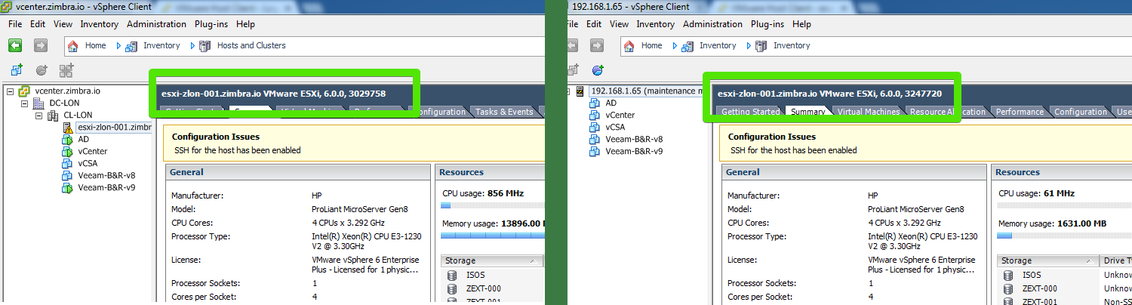Screen dimensions: 1132x305
Task: Open Getting Started tab in 192.168.1.65 window
Action: [751, 112]
